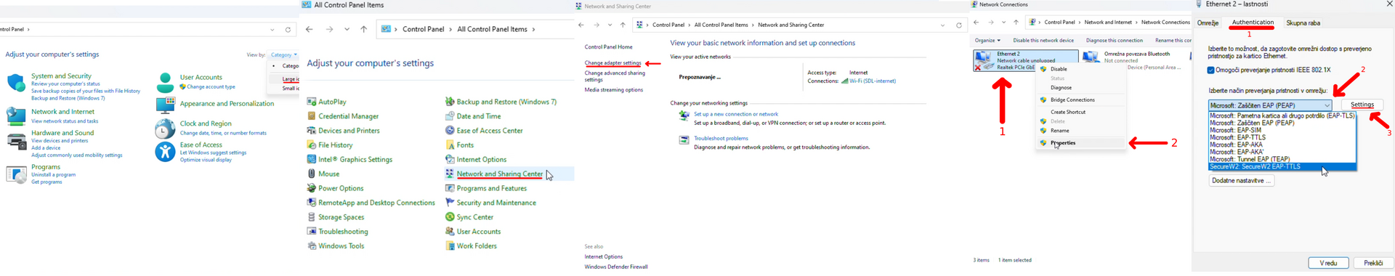1395x276 pixels.
Task: Open the authentication method dropdown
Action: coord(1270,105)
